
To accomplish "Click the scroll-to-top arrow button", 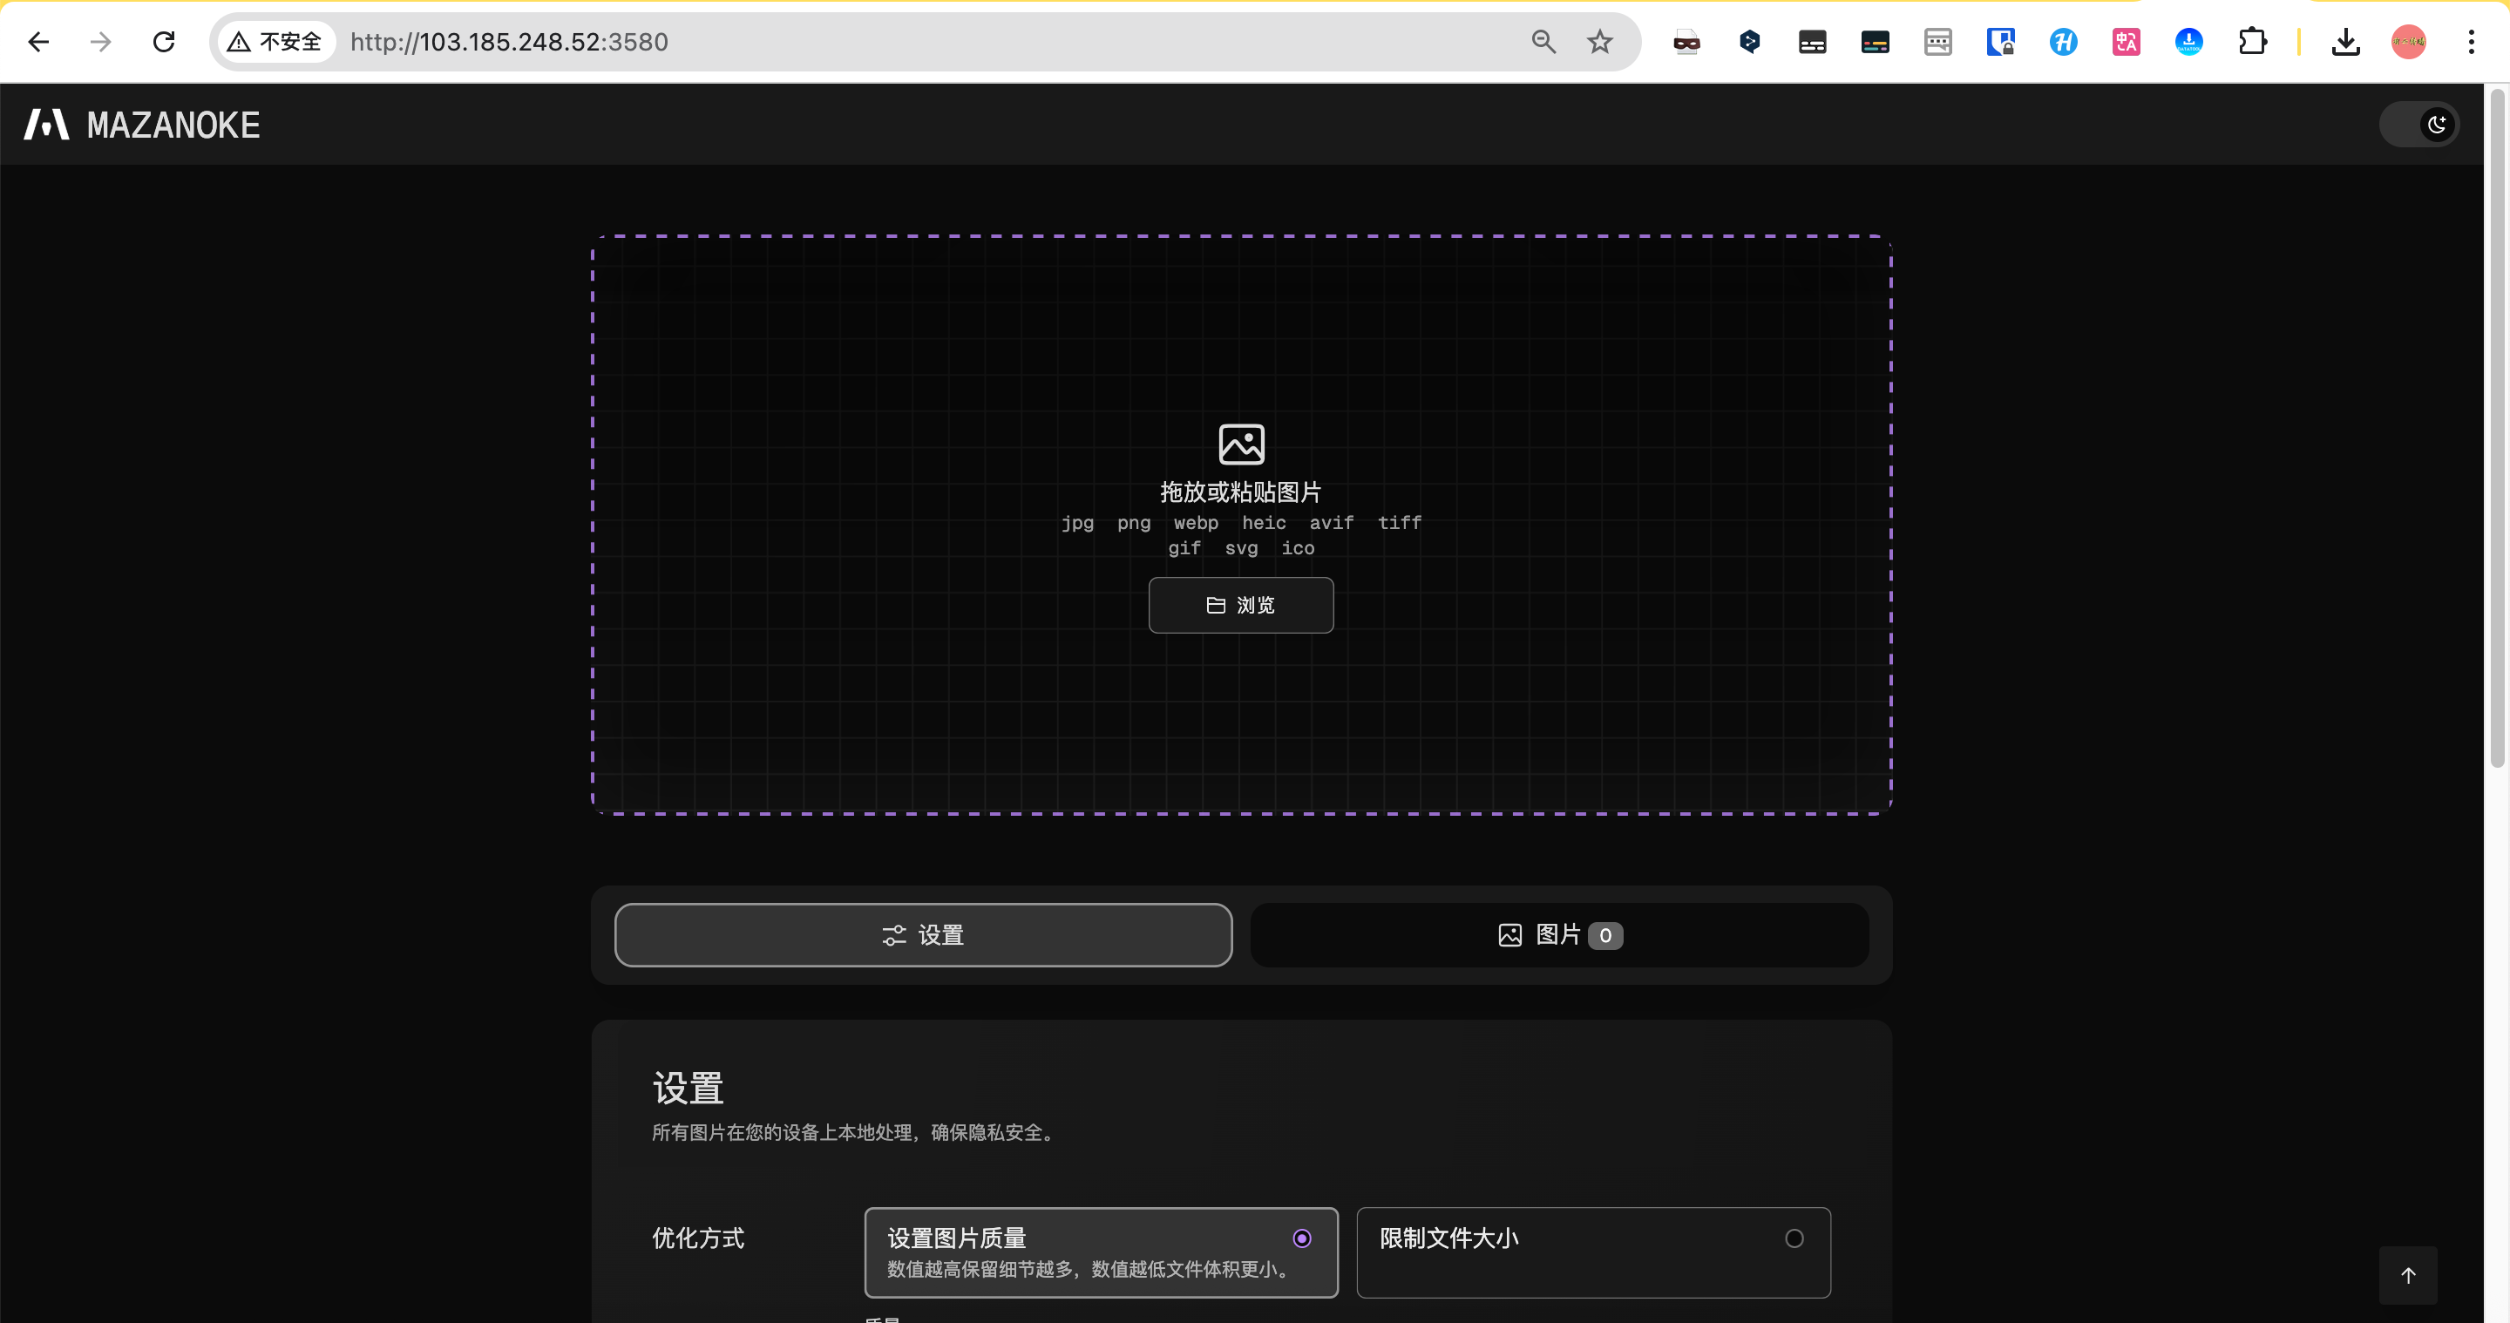I will pyautogui.click(x=2408, y=1275).
